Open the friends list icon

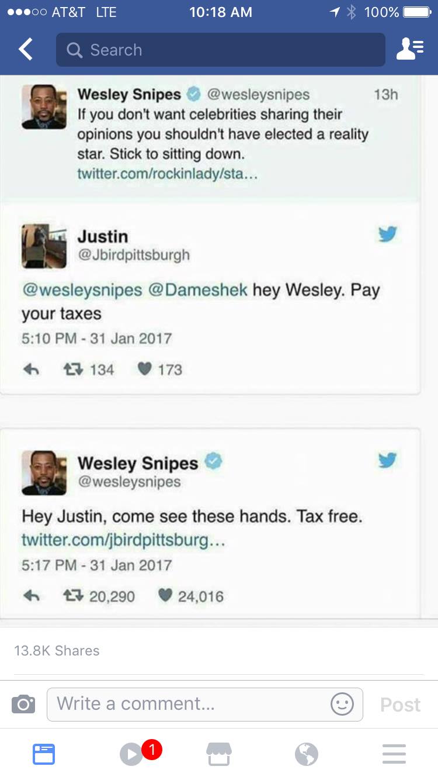coord(410,50)
